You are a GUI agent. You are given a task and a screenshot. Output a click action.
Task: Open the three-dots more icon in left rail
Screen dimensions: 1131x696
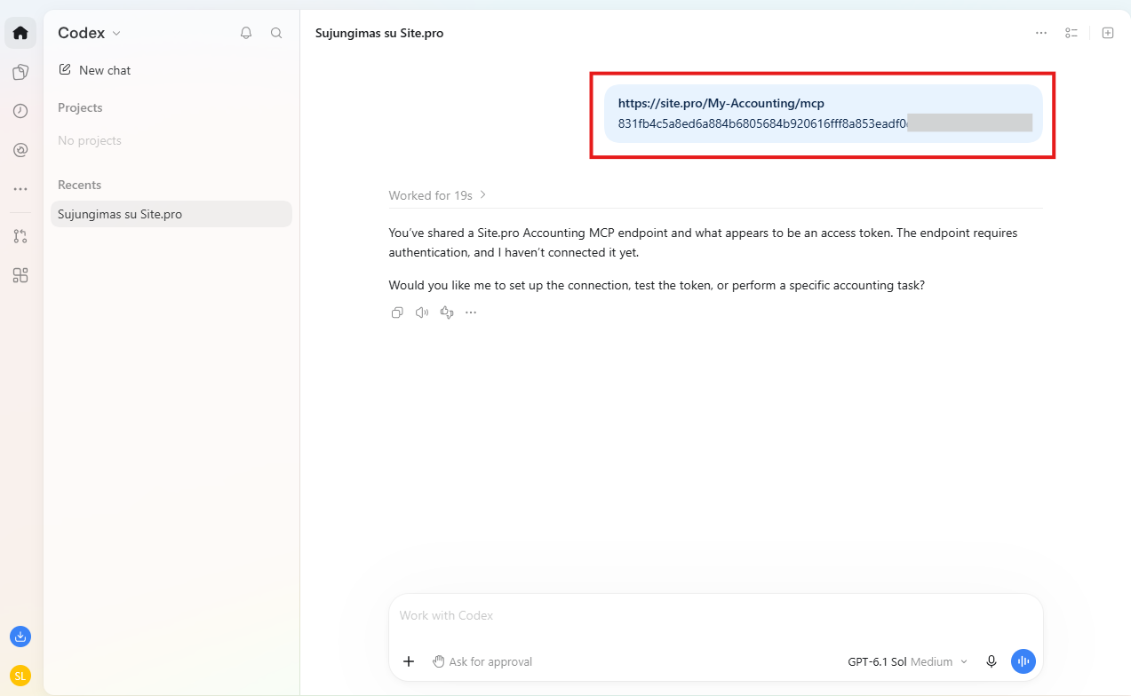point(20,189)
